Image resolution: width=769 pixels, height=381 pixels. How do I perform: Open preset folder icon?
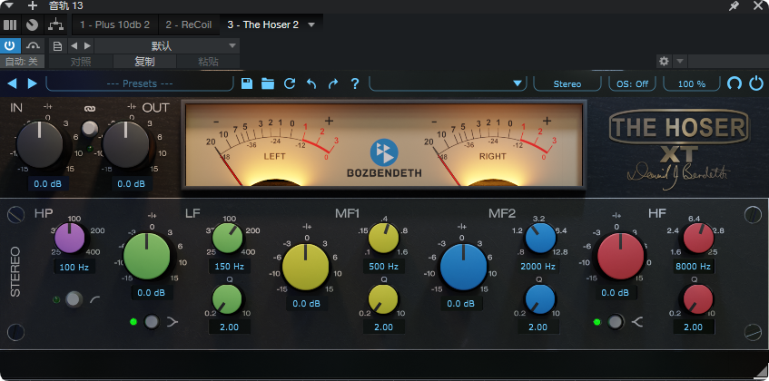(x=268, y=83)
